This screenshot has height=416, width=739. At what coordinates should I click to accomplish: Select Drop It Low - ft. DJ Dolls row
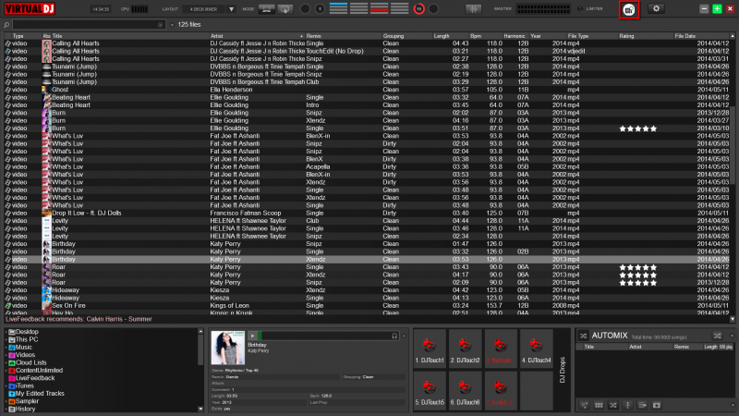click(367, 214)
